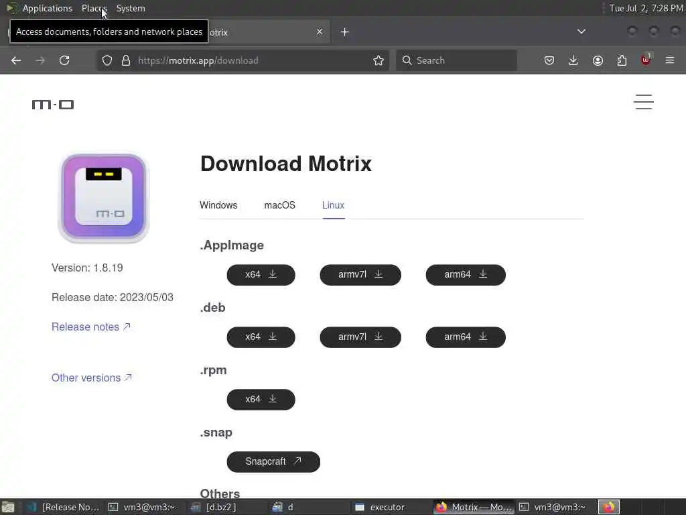Open the Firefox account icon

click(x=598, y=60)
